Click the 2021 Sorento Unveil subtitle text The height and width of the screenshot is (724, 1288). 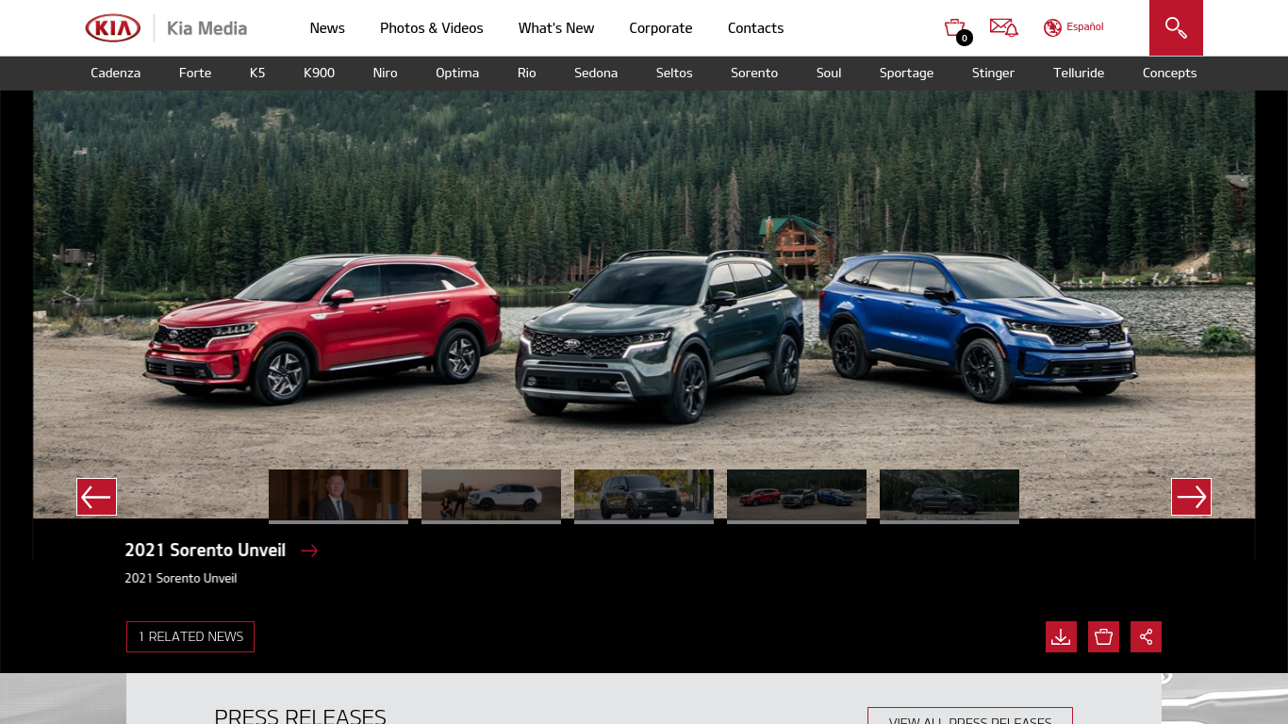pos(181,578)
